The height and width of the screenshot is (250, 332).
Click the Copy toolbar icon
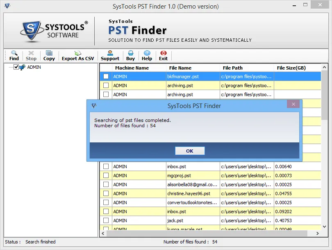click(49, 56)
